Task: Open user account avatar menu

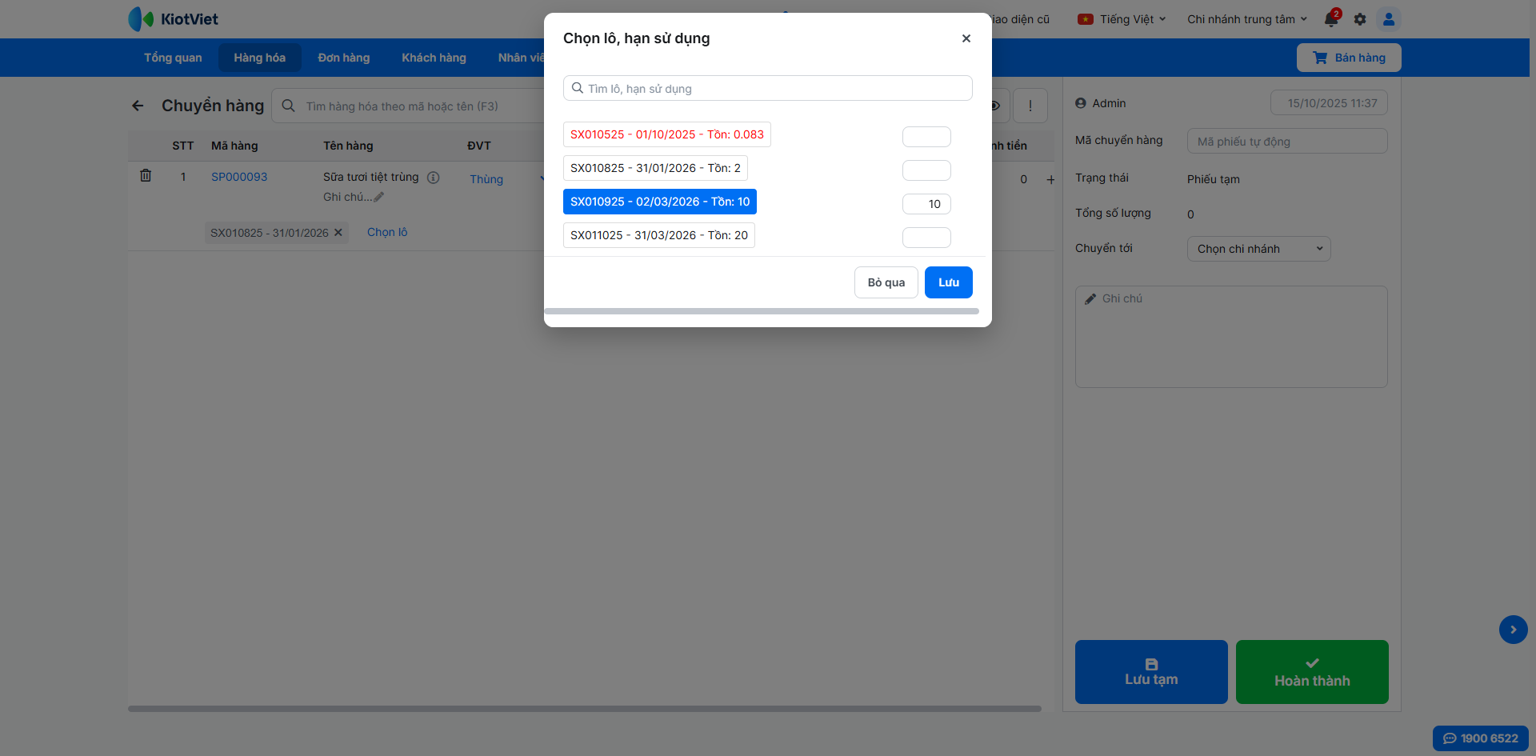Action: (x=1389, y=19)
